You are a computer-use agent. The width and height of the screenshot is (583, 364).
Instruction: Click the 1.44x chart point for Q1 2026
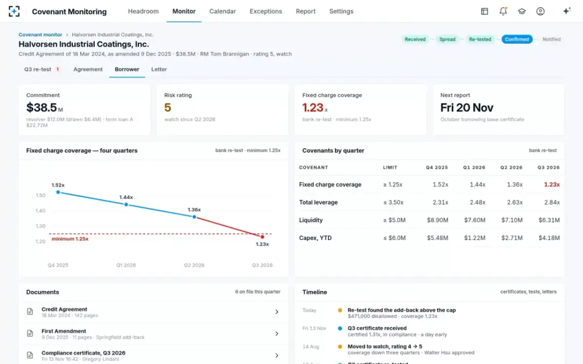point(126,204)
